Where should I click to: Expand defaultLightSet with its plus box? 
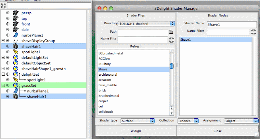pyautogui.click(x=3, y=58)
